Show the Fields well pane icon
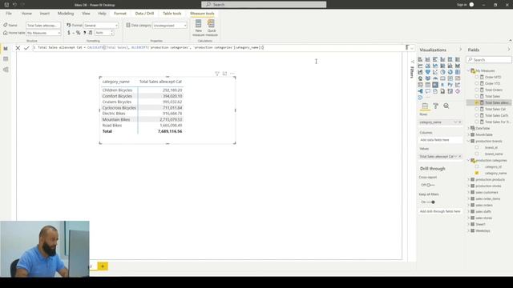 [425, 106]
